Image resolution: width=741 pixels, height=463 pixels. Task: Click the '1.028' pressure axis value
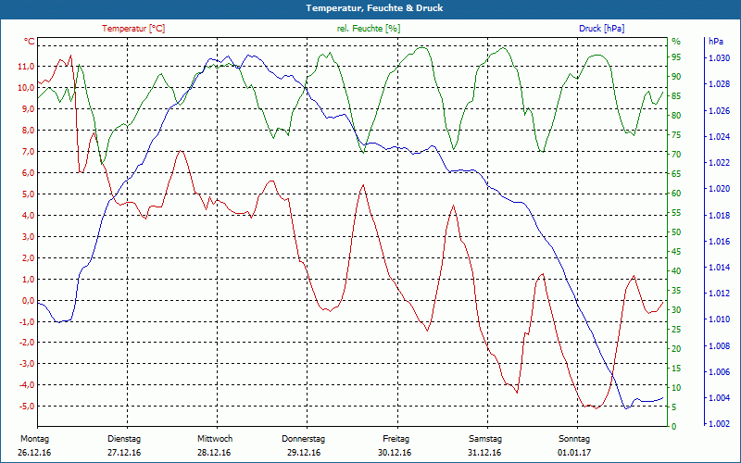pos(720,84)
